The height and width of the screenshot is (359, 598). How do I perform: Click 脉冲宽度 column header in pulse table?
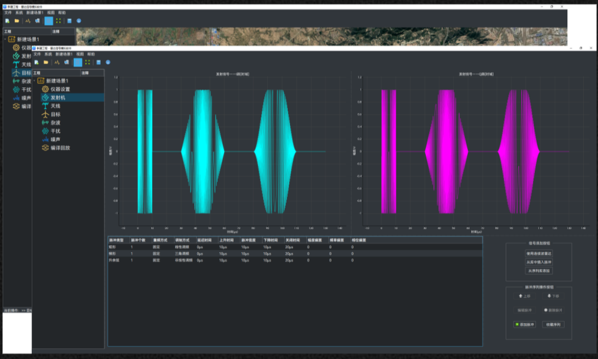pyautogui.click(x=251, y=240)
